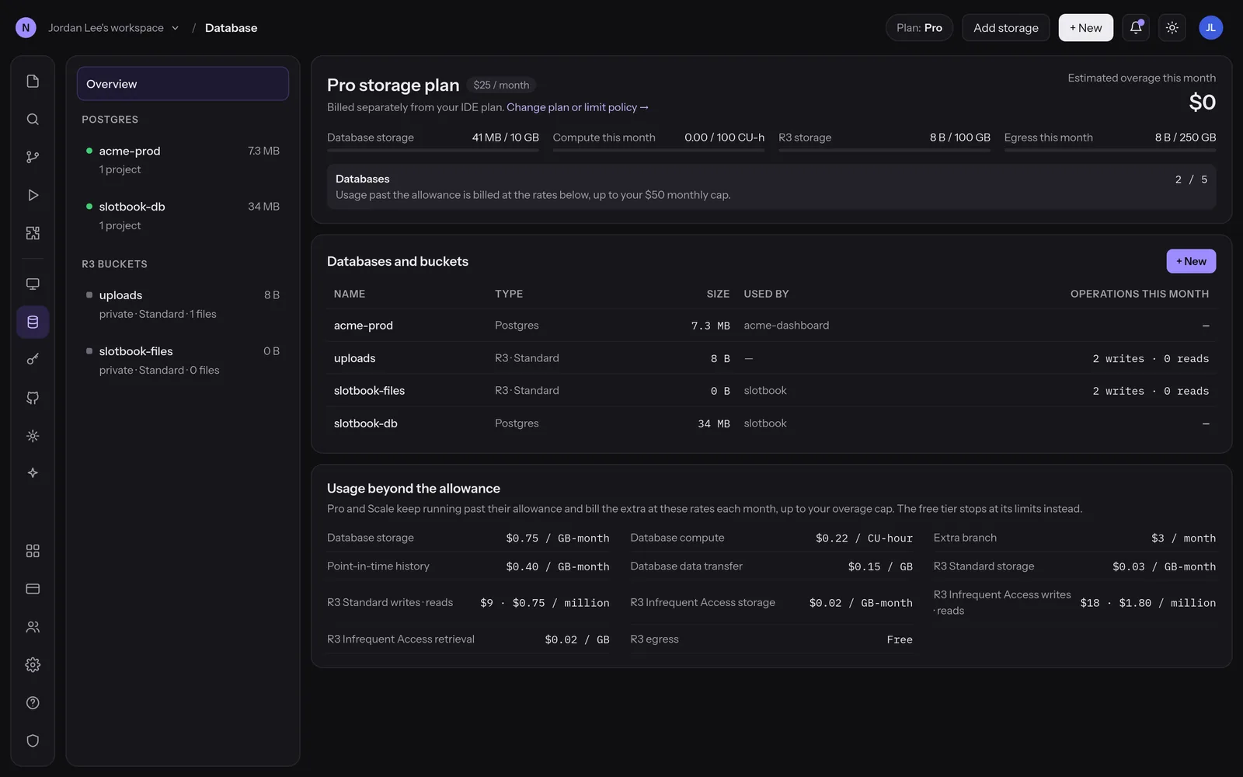Open the git branch source control icon
This screenshot has width=1243, height=777.
(x=33, y=157)
